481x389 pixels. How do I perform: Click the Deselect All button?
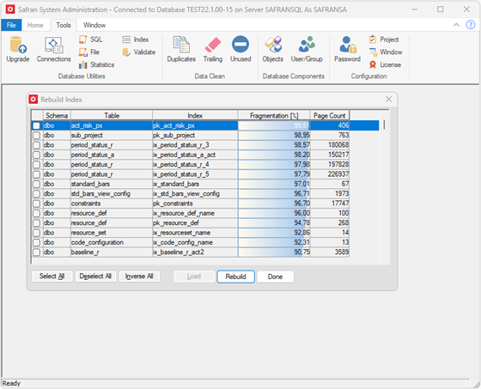click(95, 277)
